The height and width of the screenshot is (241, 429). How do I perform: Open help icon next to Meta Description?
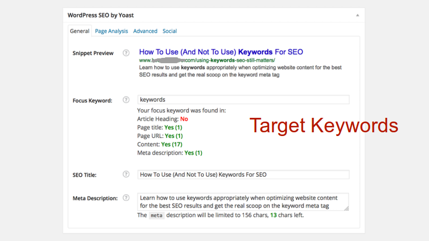coord(126,198)
